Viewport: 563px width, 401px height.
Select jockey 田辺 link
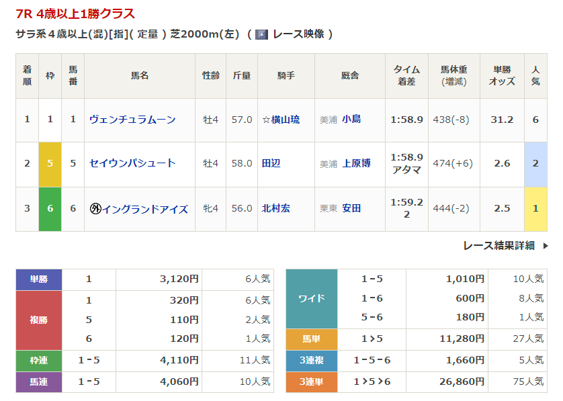coord(271,163)
